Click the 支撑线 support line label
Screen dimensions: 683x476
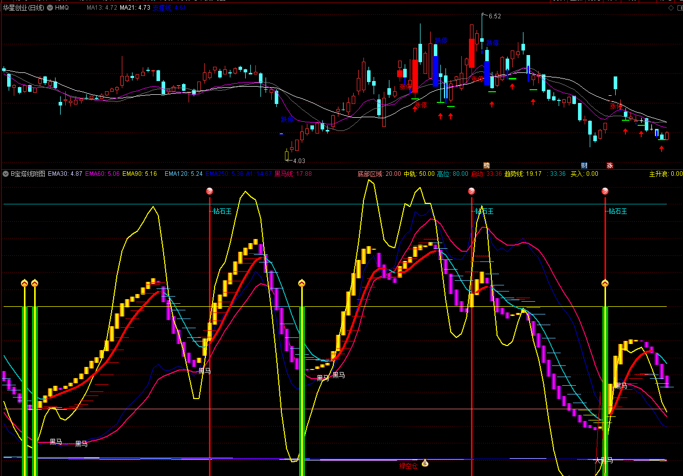tap(169, 8)
